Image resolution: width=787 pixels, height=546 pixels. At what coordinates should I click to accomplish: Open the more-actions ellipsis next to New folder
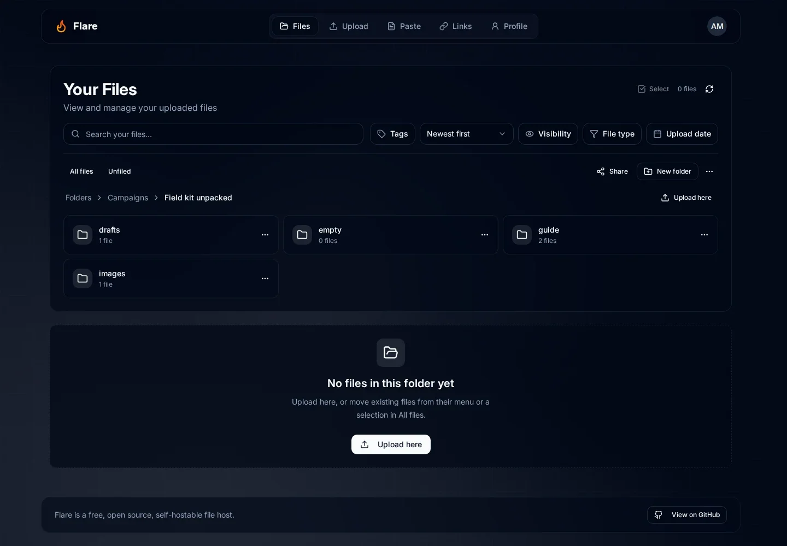[x=709, y=171]
